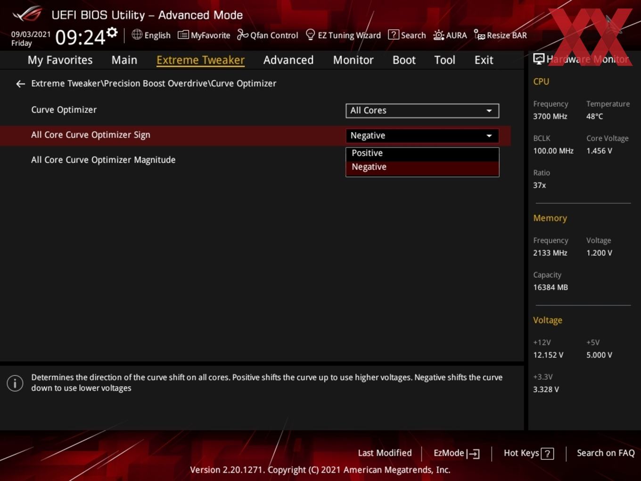Click Core Voltage value 1.456 V
Viewport: 641px width, 481px height.
coord(599,151)
